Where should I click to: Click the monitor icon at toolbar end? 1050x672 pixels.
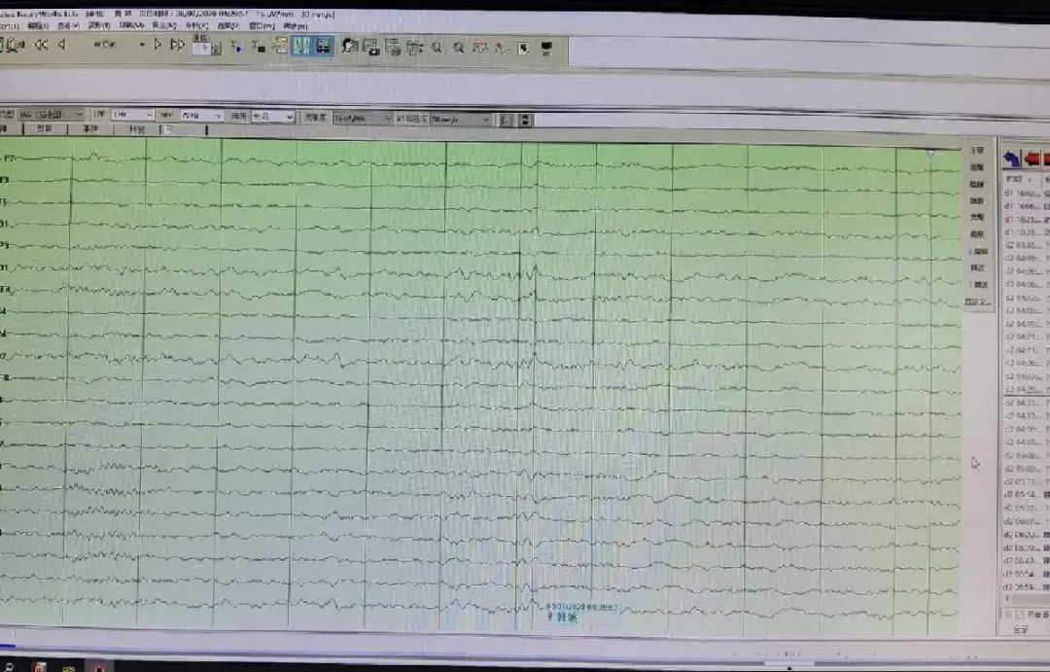[x=546, y=47]
